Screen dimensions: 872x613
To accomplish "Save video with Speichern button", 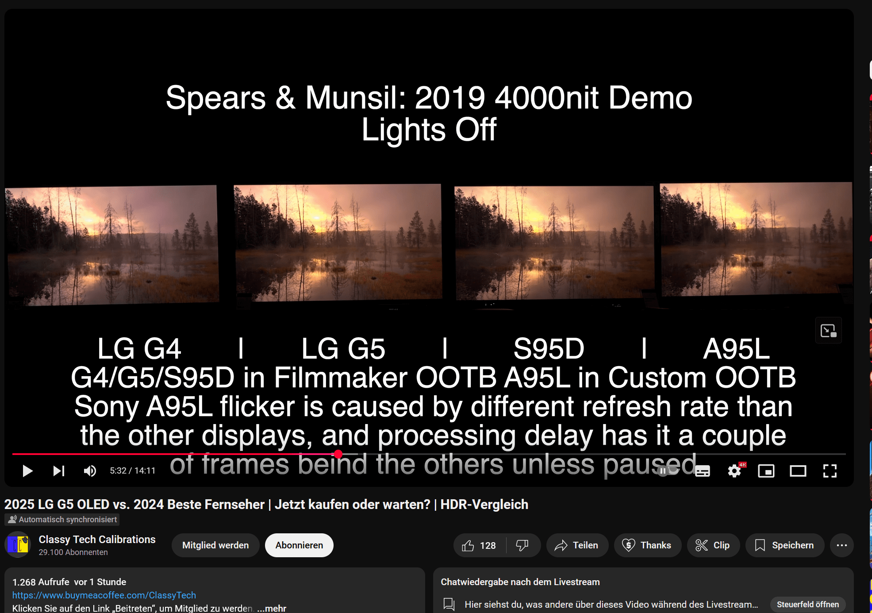I will [785, 545].
